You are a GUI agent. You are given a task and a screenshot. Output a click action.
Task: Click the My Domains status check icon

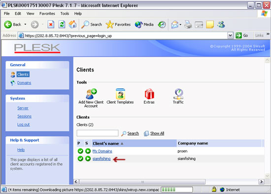(x=80, y=151)
